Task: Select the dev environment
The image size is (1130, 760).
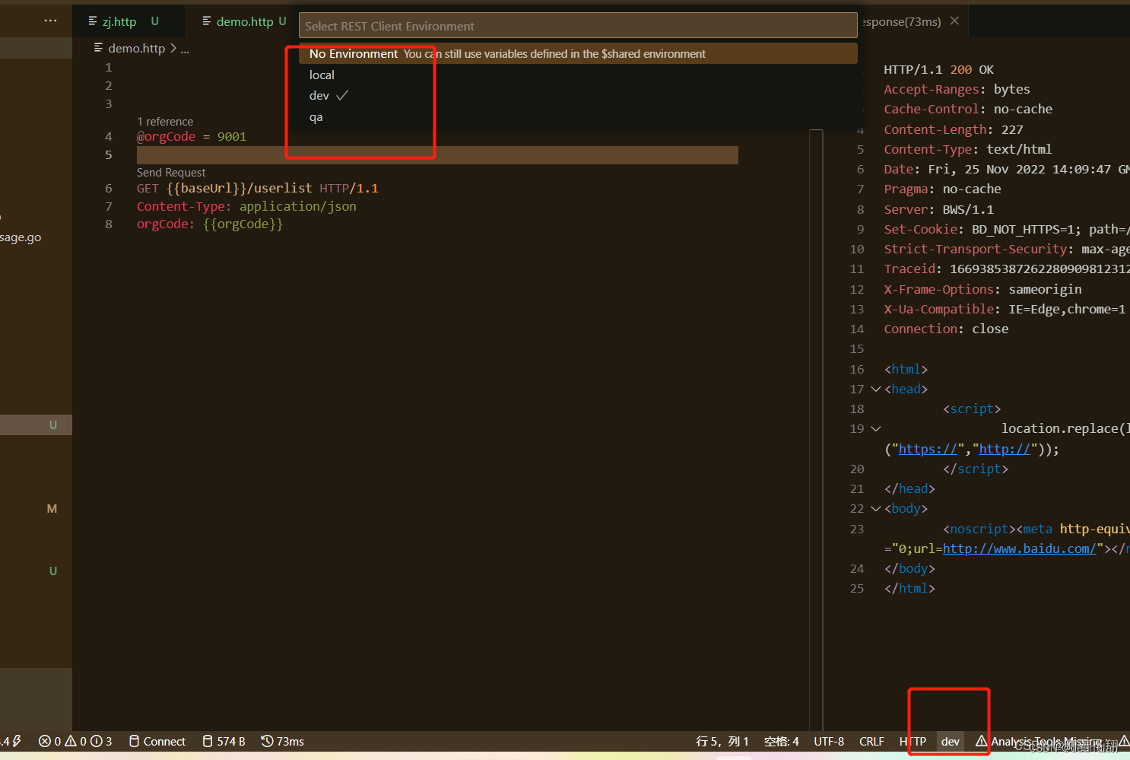Action: (x=319, y=96)
